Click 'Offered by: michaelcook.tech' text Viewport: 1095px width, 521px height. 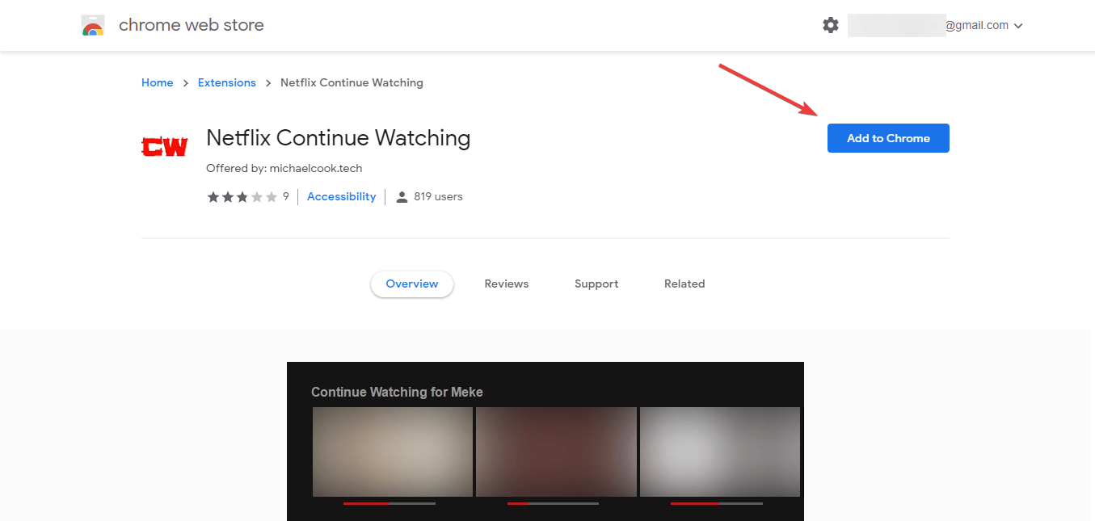click(284, 169)
